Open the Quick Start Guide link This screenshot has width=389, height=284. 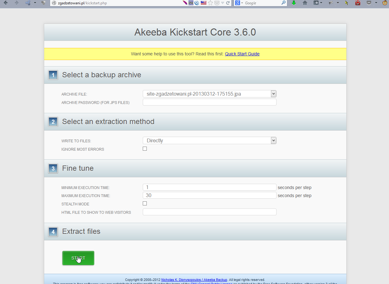[x=242, y=54]
